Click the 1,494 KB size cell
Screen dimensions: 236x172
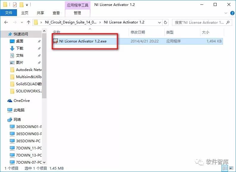tap(214, 41)
